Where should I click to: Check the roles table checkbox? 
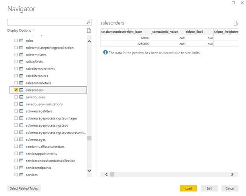[16, 41]
